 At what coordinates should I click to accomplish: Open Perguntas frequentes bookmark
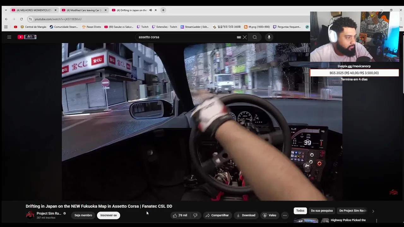click(287, 27)
